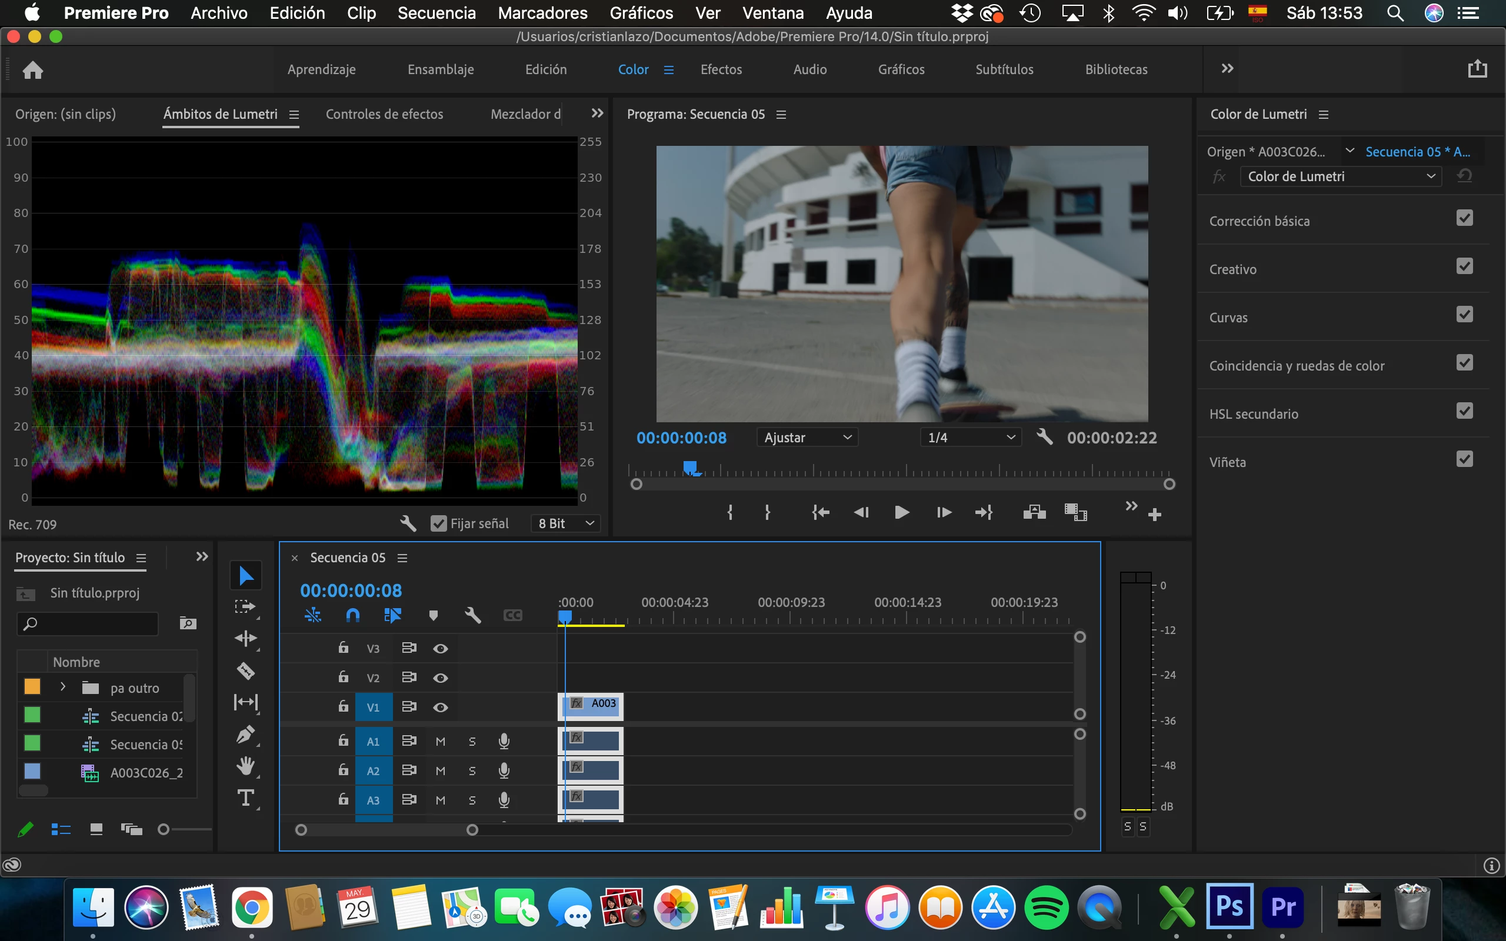Screen dimensions: 1506x941
Task: Mute audio track A1
Action: 441,741
